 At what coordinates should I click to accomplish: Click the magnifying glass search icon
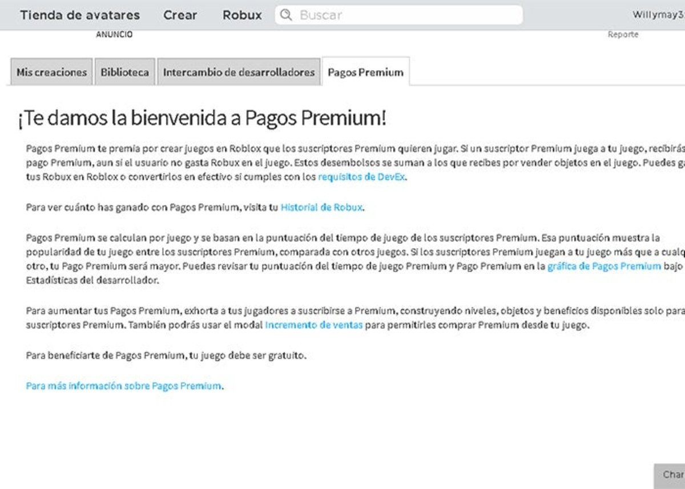coord(286,15)
